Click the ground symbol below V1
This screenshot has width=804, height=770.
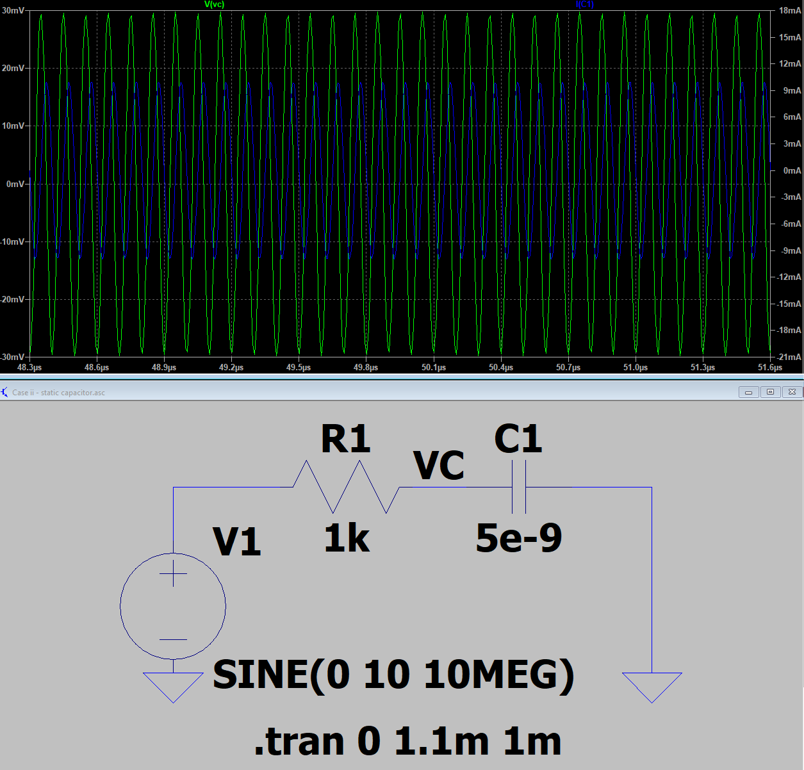tap(173, 685)
